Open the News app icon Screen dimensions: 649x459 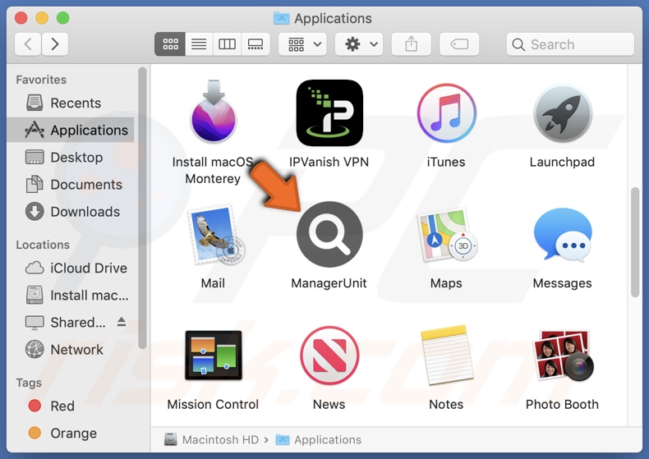pyautogui.click(x=329, y=356)
